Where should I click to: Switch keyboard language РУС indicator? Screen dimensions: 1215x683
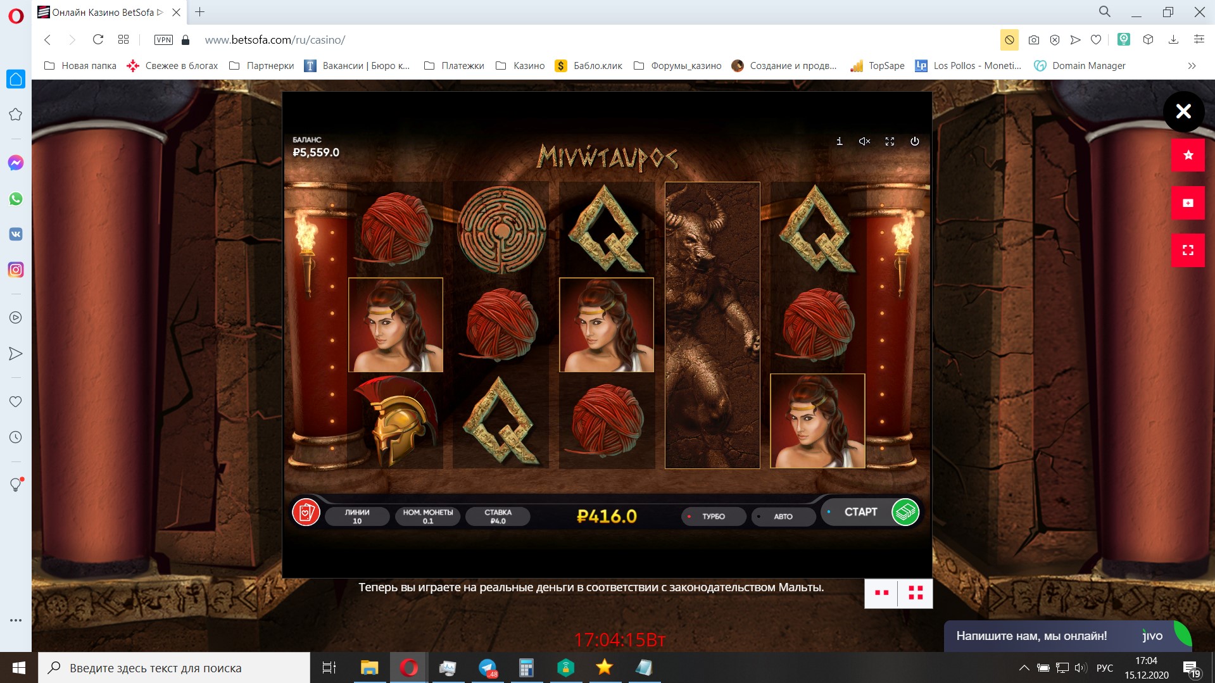1105,668
